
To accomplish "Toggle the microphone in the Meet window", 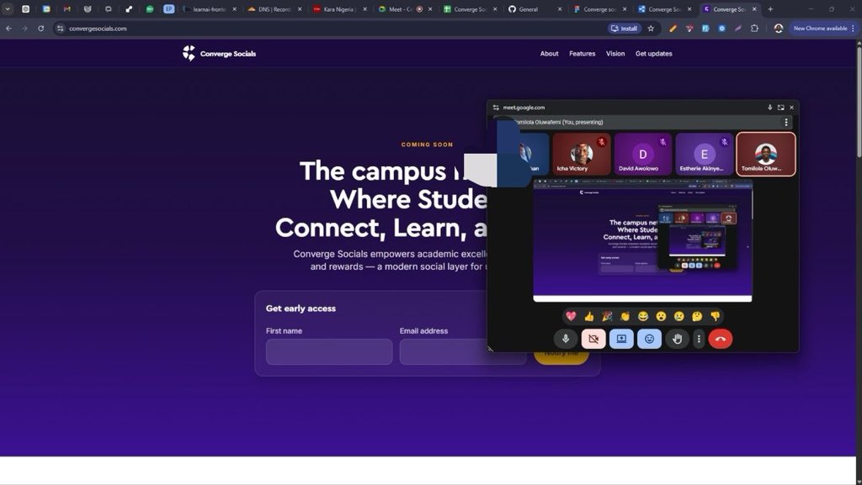I will point(565,339).
